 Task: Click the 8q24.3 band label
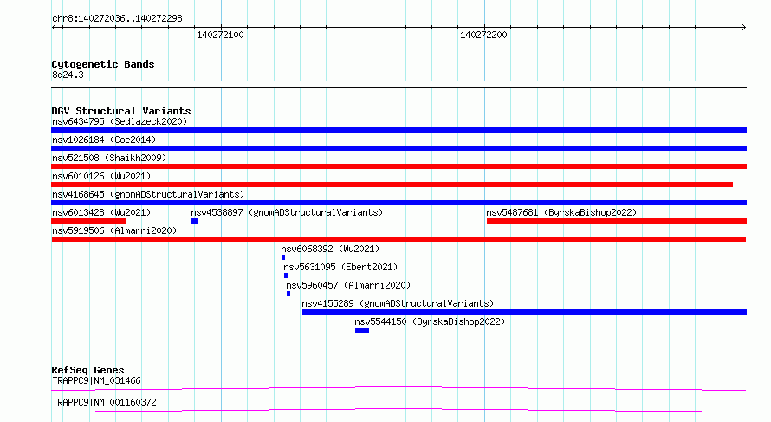[68, 75]
